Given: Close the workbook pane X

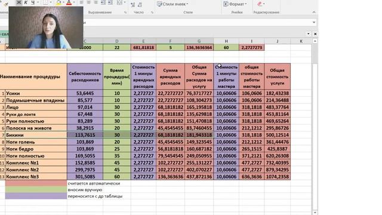Looking at the screenshot, I should pos(315,34).
